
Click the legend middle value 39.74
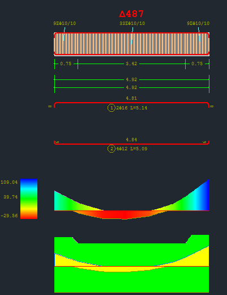click(x=11, y=197)
